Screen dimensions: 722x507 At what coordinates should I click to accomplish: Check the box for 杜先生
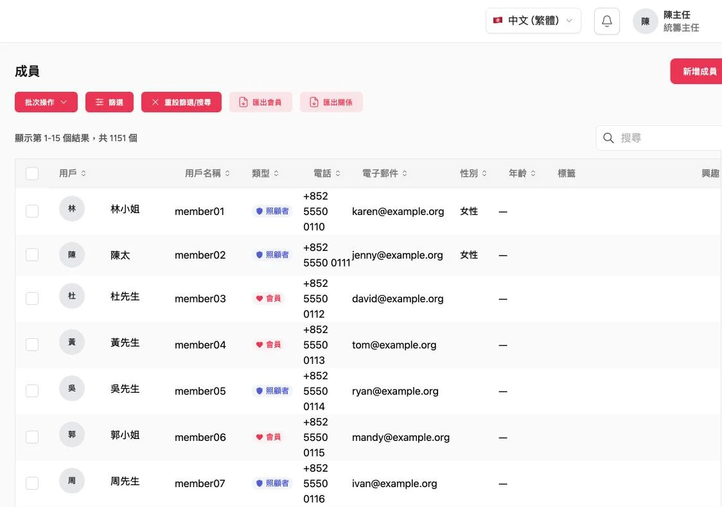pos(32,298)
